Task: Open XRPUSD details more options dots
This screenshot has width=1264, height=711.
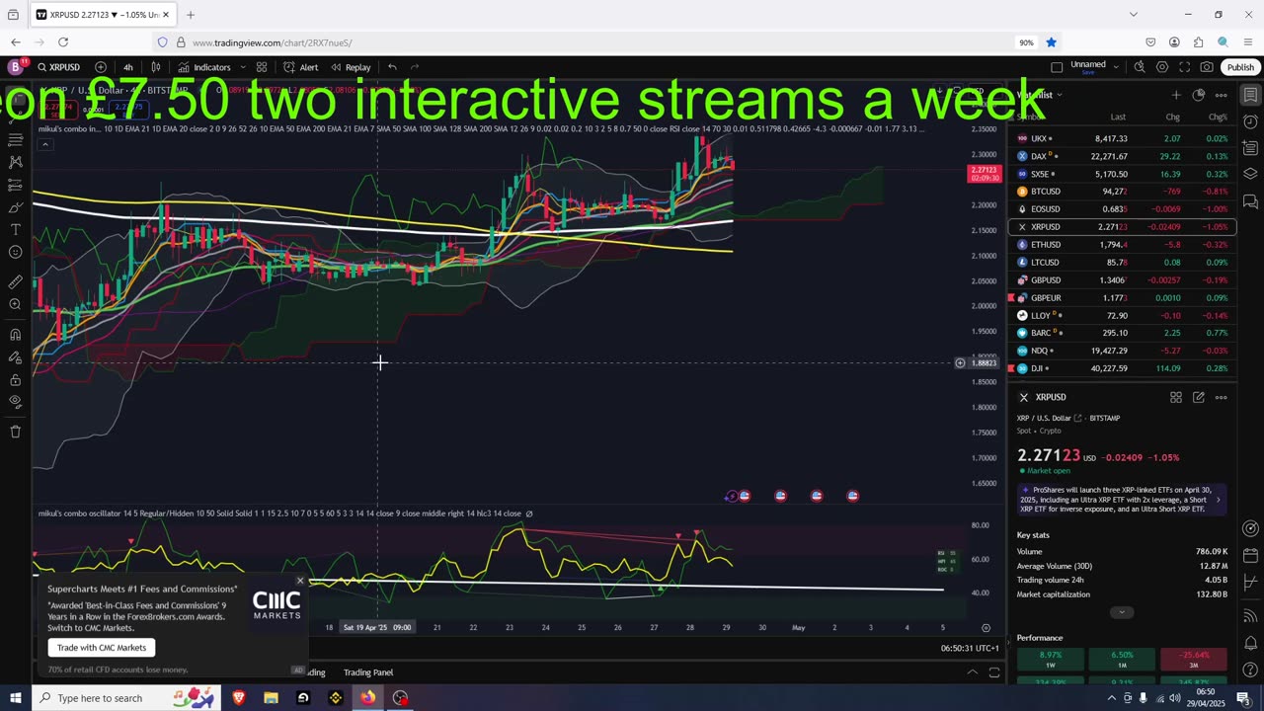Action: point(1221,397)
